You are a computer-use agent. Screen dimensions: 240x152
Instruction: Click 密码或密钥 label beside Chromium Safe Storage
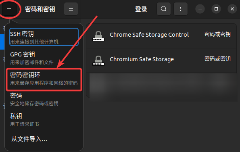click(217, 59)
